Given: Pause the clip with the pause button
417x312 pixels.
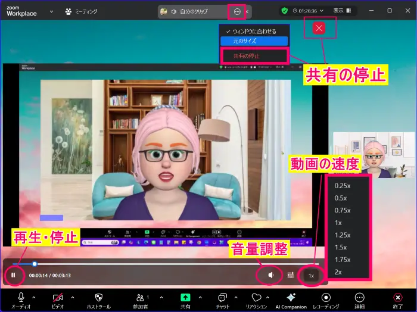Looking at the screenshot, I should pyautogui.click(x=13, y=275).
